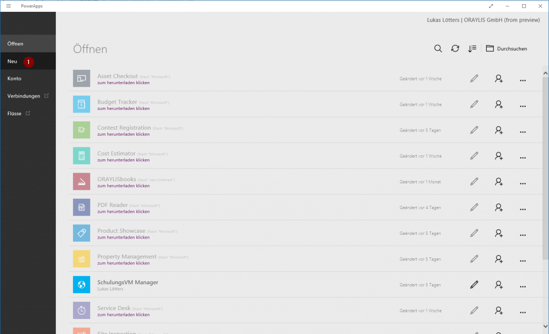Edit the Product Showcase app
Viewport: 549px width, 334px height.
474,233
